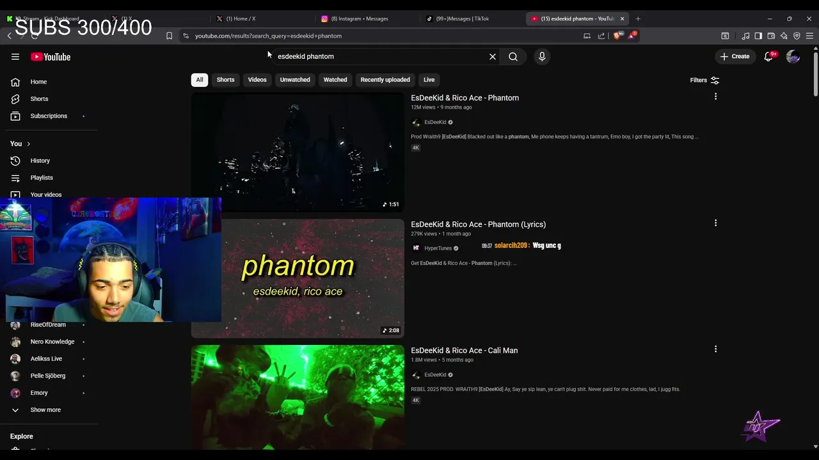Select the All filter chip
Screen dimensions: 819x460
pyautogui.click(x=200, y=80)
